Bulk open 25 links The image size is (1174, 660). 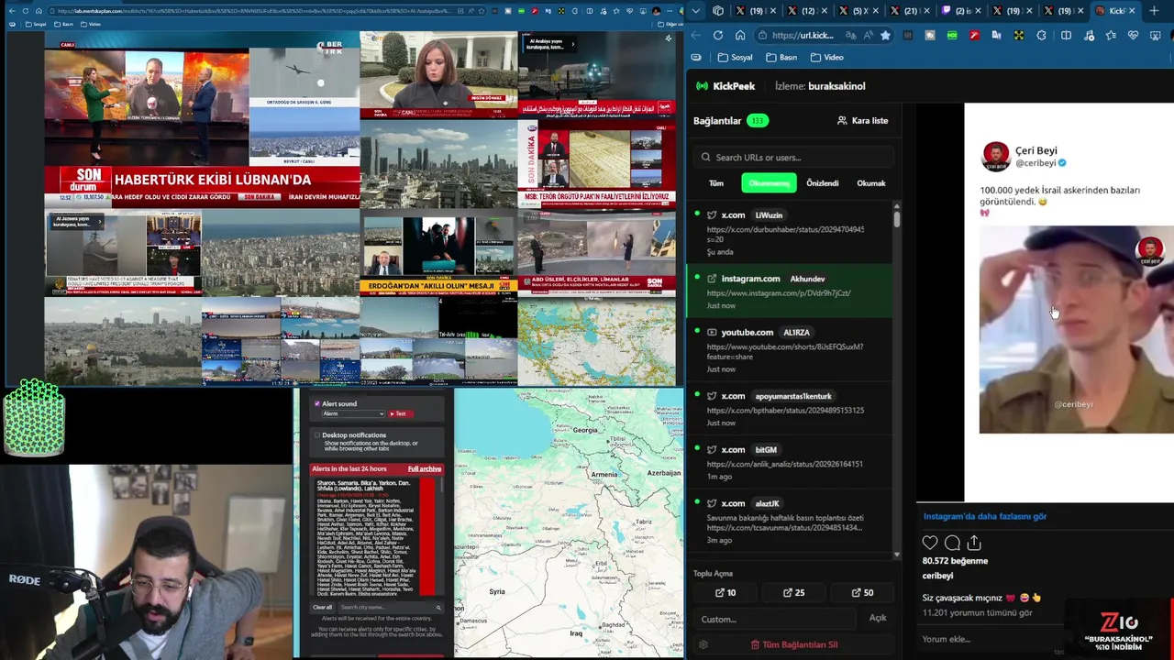point(794,592)
